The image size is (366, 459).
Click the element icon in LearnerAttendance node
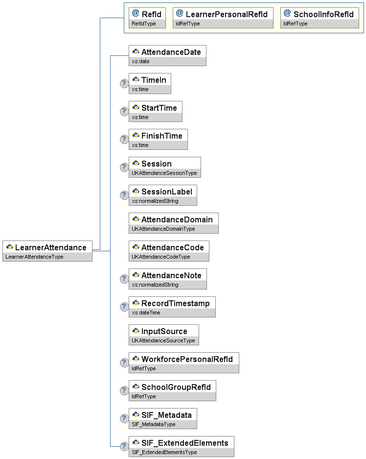9,247
